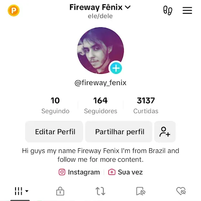Tap the orange P coin icon

(14, 10)
